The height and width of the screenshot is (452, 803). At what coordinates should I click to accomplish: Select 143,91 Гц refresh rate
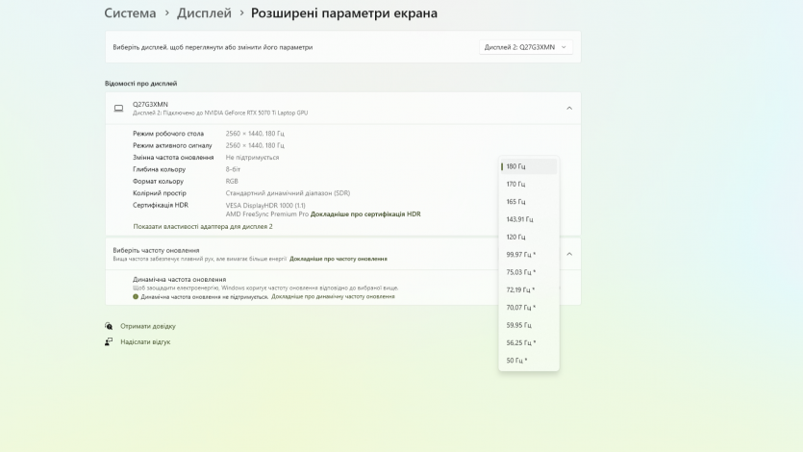(519, 219)
